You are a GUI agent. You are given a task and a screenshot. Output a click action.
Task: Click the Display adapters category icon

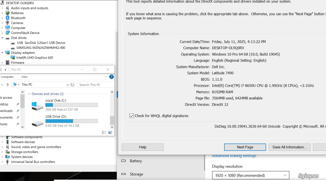pos(8,53)
